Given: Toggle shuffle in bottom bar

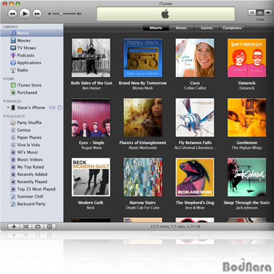Looking at the screenshot, I should click(x=25, y=227).
